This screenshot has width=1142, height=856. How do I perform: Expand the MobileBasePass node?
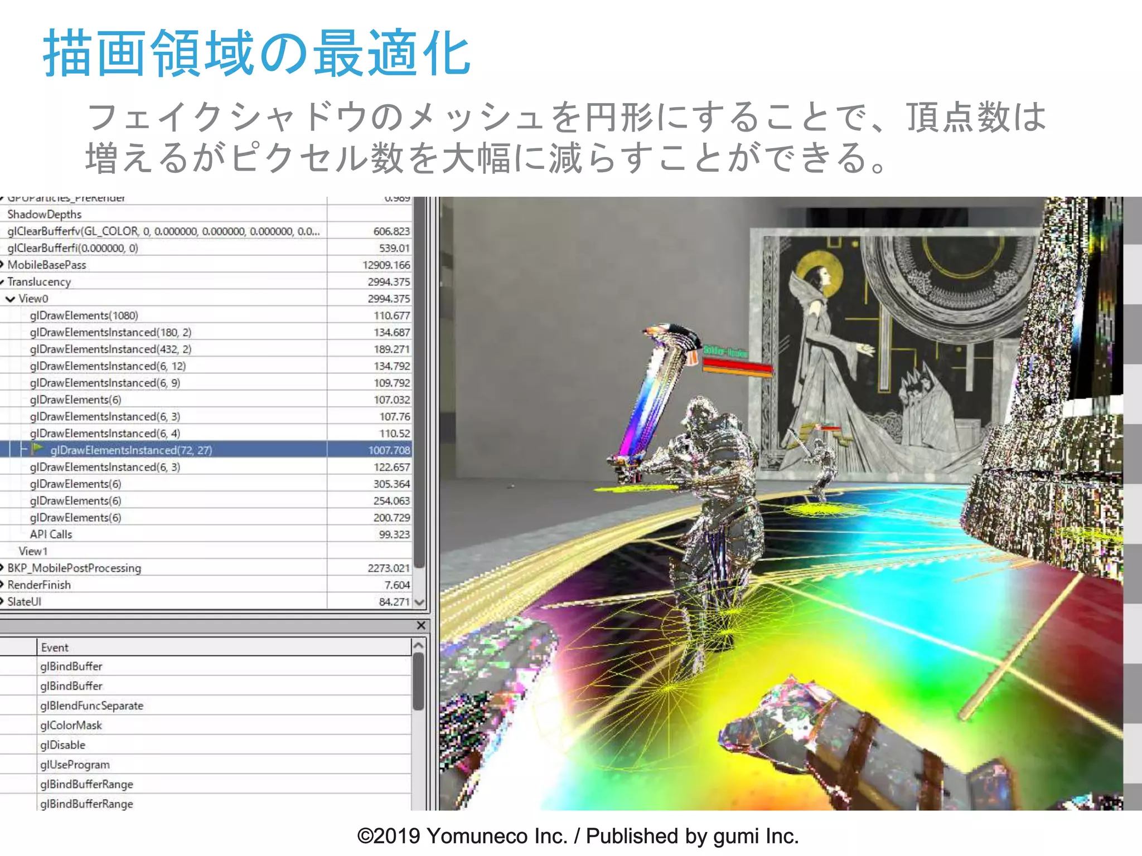coord(2,265)
